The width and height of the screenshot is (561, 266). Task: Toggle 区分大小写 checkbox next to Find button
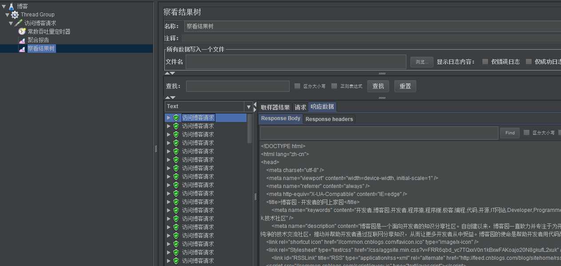click(527, 133)
